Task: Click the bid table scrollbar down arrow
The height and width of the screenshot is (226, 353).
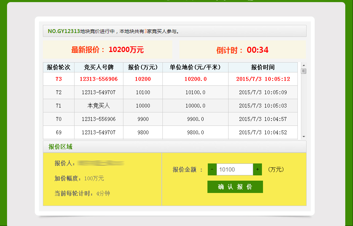Action: tap(304, 137)
